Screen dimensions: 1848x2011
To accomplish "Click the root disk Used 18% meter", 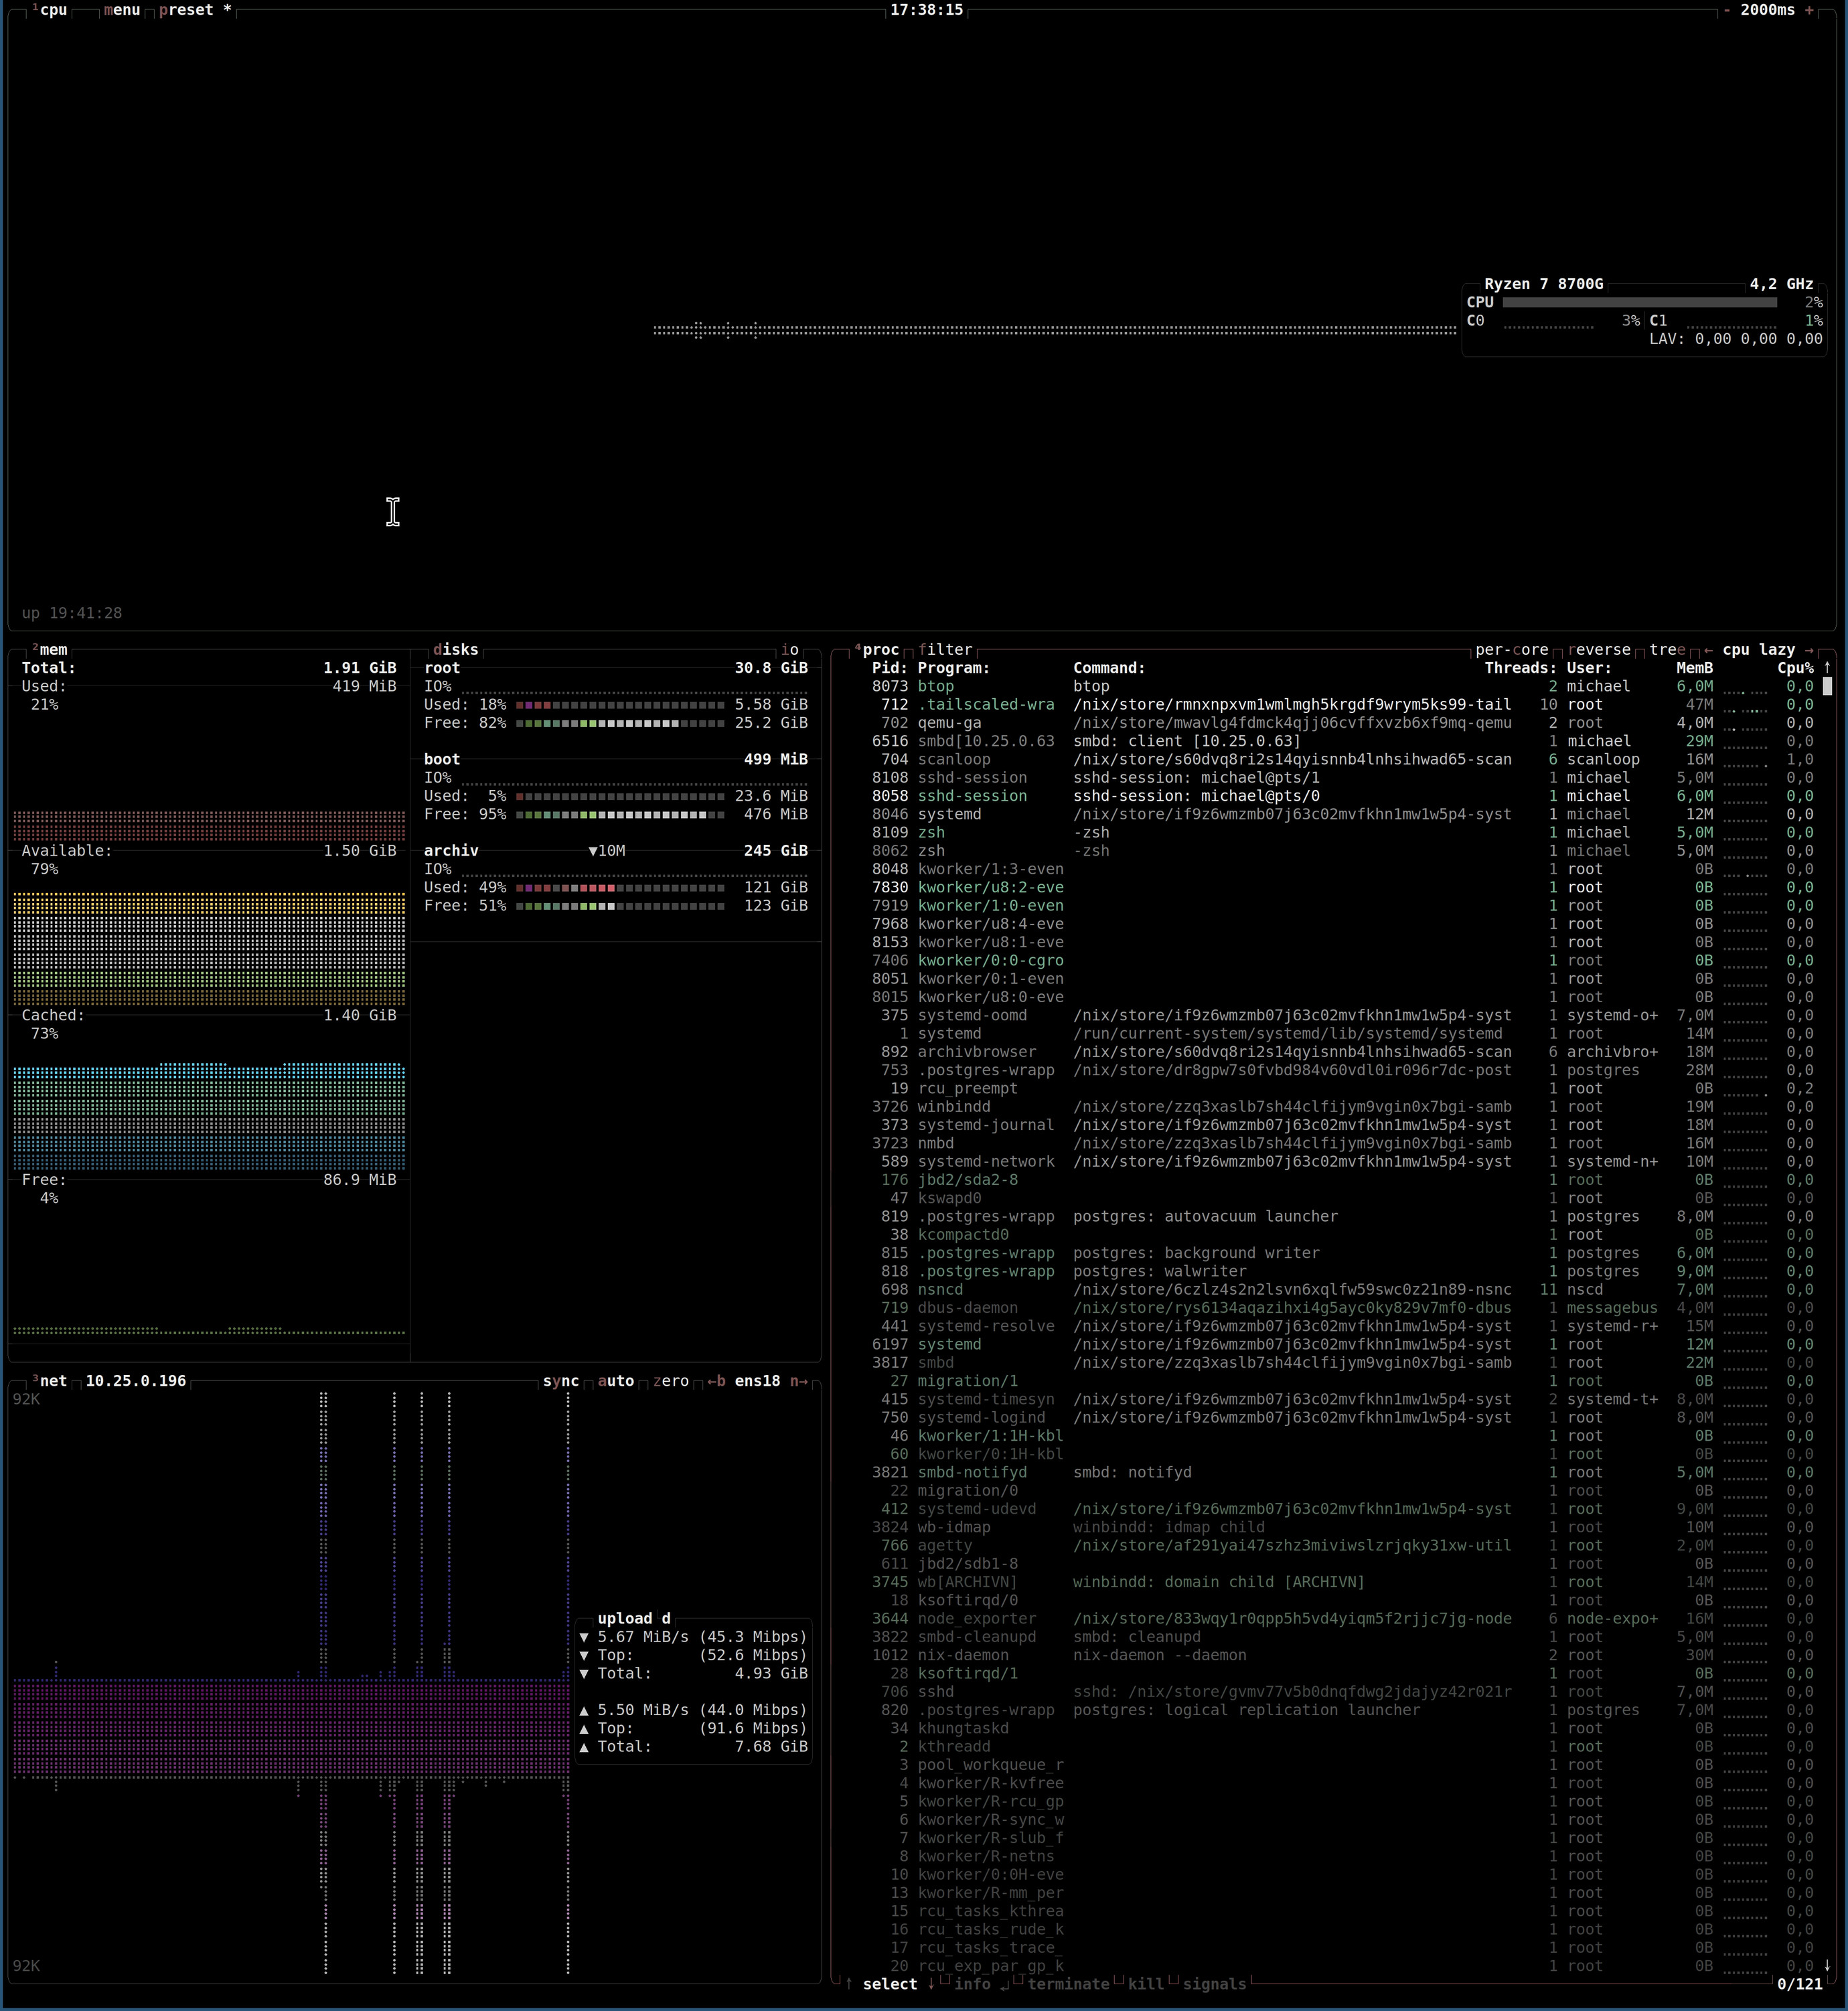I will [620, 705].
